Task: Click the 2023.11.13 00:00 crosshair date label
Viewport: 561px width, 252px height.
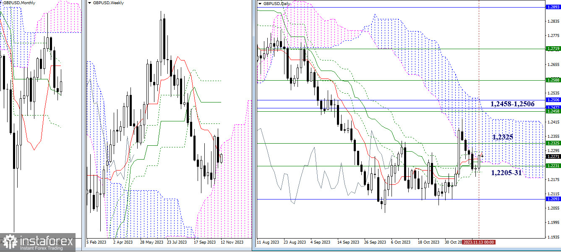Action: [479, 242]
